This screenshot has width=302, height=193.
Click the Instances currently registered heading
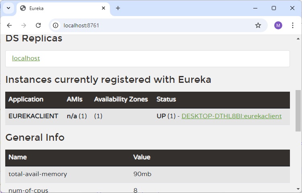108,80
